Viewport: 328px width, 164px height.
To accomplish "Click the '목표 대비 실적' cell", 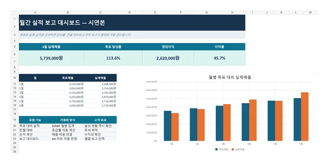I will (x=35, y=126).
